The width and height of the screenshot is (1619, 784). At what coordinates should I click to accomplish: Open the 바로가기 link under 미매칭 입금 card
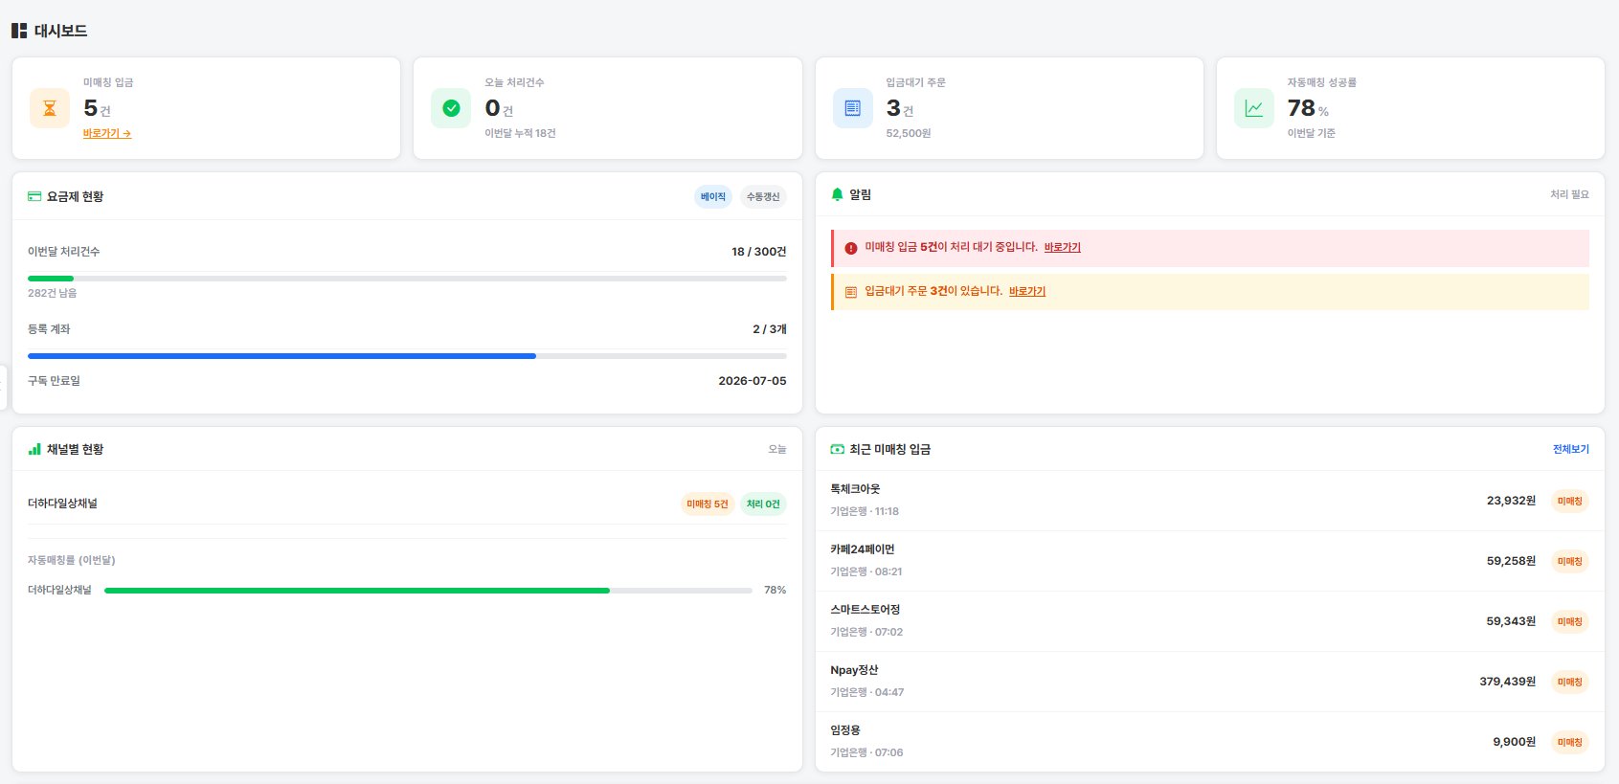coord(107,134)
